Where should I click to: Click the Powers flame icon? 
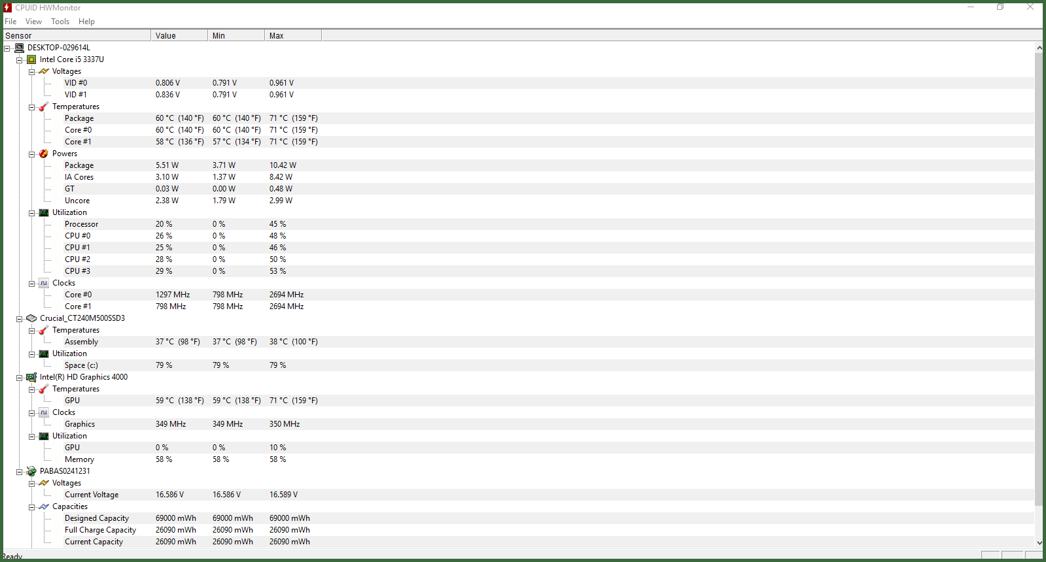pos(44,154)
